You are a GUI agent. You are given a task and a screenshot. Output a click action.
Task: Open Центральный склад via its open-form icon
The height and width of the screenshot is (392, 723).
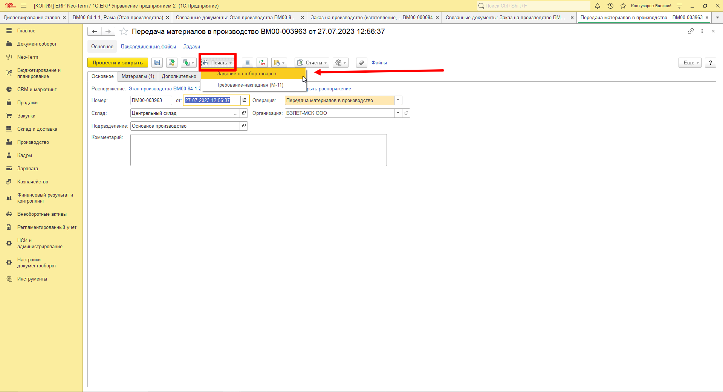point(244,113)
